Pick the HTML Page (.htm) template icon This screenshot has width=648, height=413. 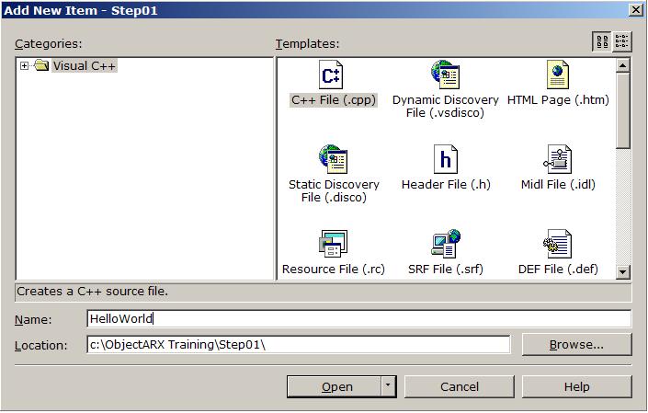pyautogui.click(x=558, y=75)
